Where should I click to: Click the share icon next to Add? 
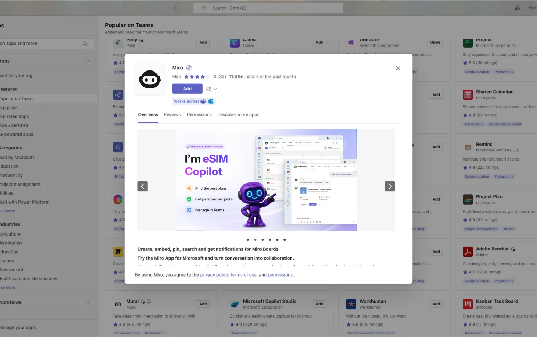point(209,89)
